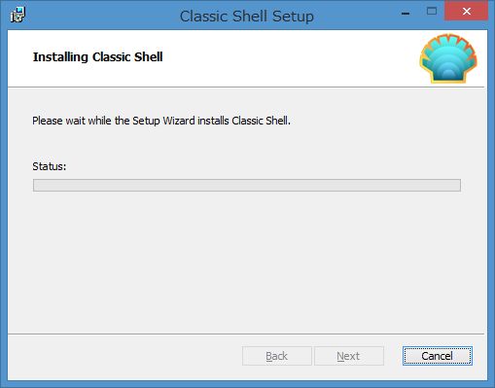The image size is (495, 388).
Task: Click the grayed-out maximize window icon
Action: pos(432,12)
